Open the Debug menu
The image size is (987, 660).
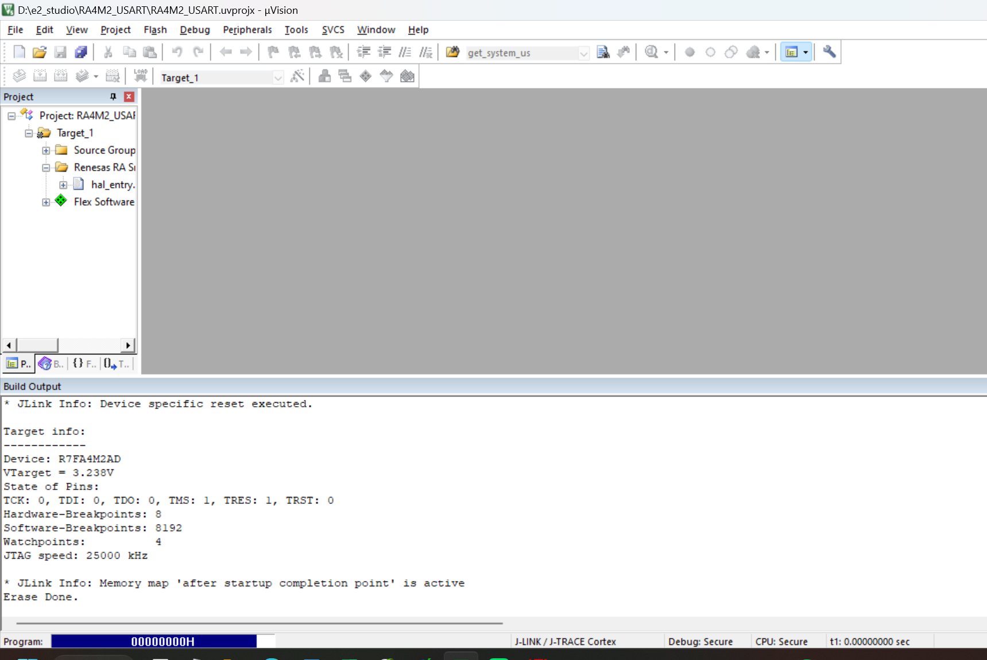(195, 30)
